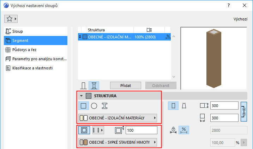This screenshot has height=149, width=253.
Task: Click the column 3D preview
Action: click(214, 58)
